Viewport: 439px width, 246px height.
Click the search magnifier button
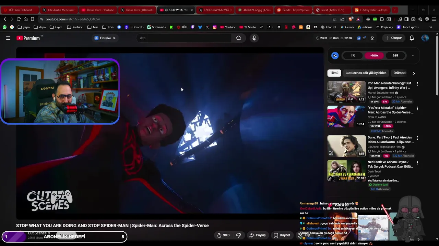[x=239, y=38]
